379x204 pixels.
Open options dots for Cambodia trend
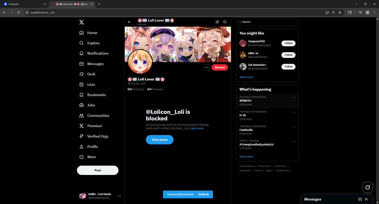[294, 127]
